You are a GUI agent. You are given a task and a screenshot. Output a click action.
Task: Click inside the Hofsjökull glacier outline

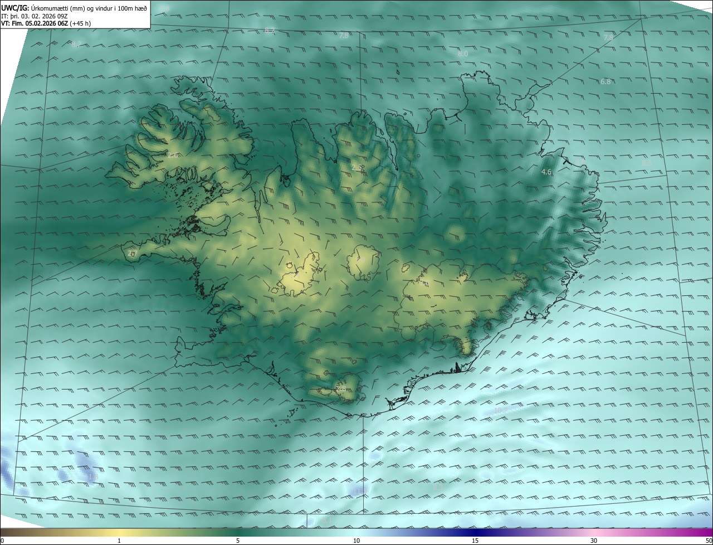pos(363,262)
